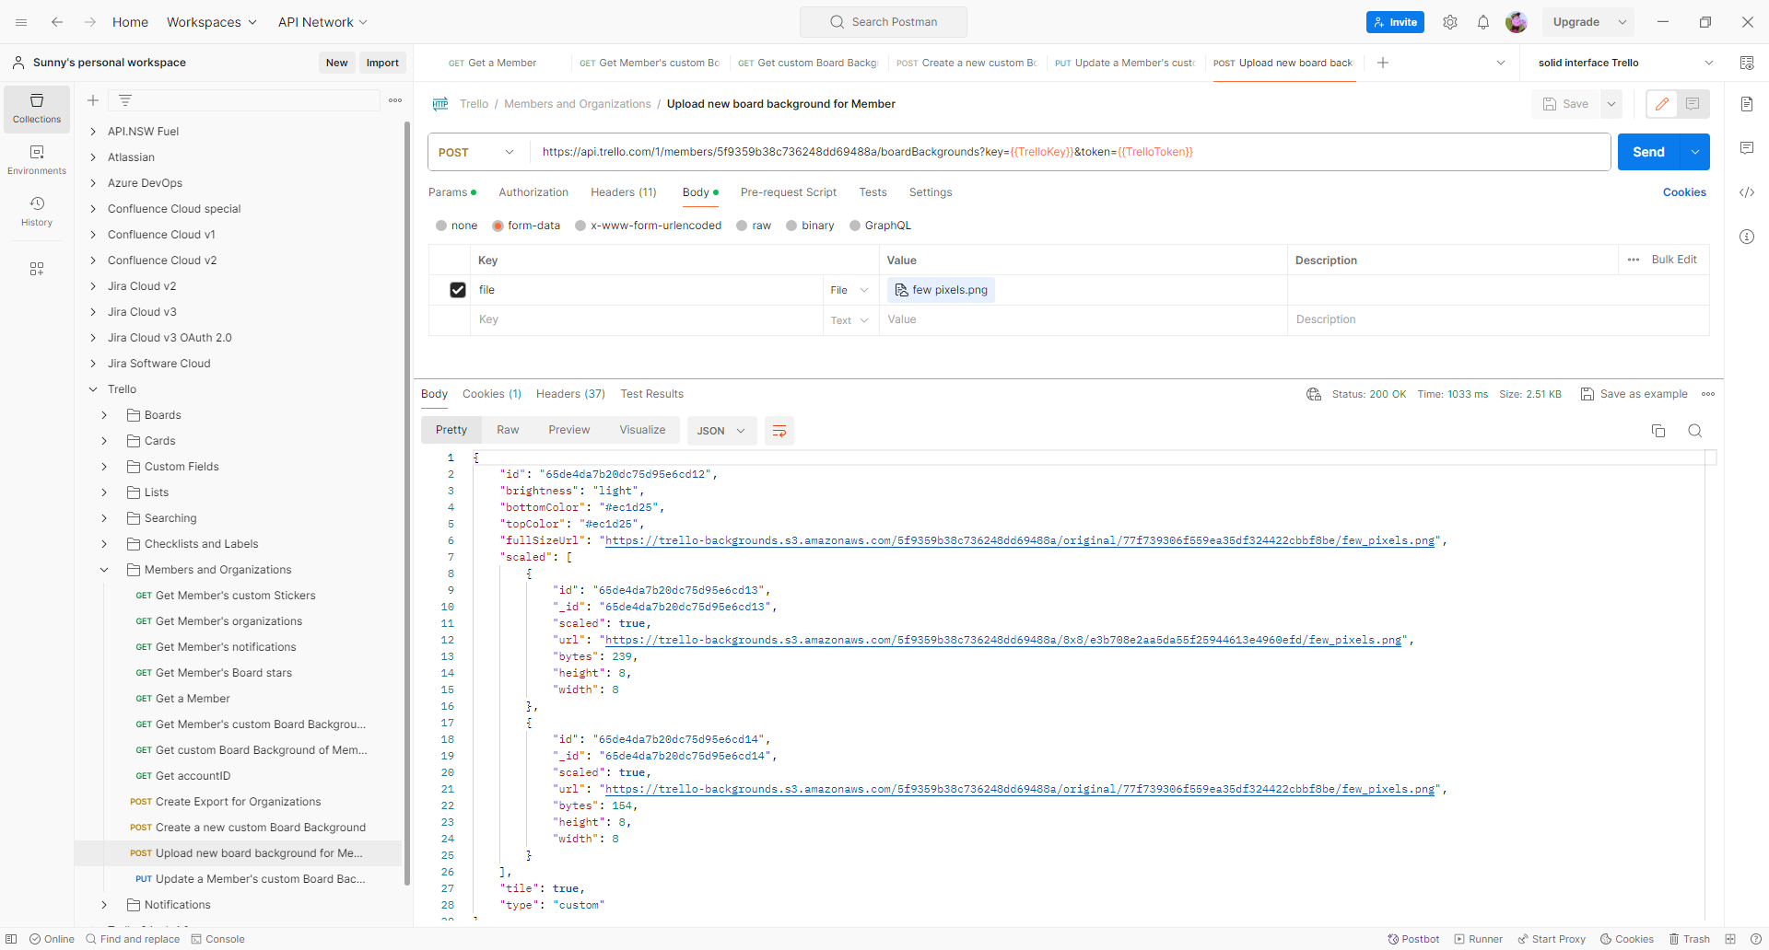
Task: Go back with the back arrow
Action: 57,22
